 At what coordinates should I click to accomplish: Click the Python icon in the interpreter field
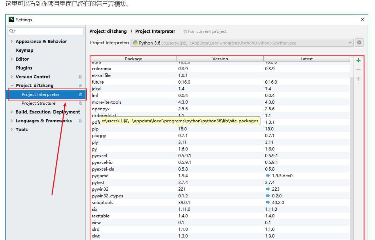pos(136,43)
